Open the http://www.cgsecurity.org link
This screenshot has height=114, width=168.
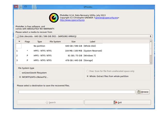pyautogui.click(x=72, y=20)
